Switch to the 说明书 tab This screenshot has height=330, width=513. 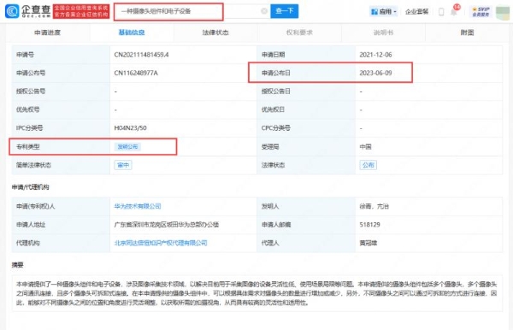click(x=383, y=32)
